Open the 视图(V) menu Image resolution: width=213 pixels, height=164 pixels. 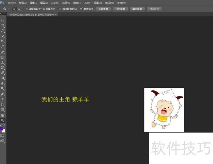pos(98,3)
